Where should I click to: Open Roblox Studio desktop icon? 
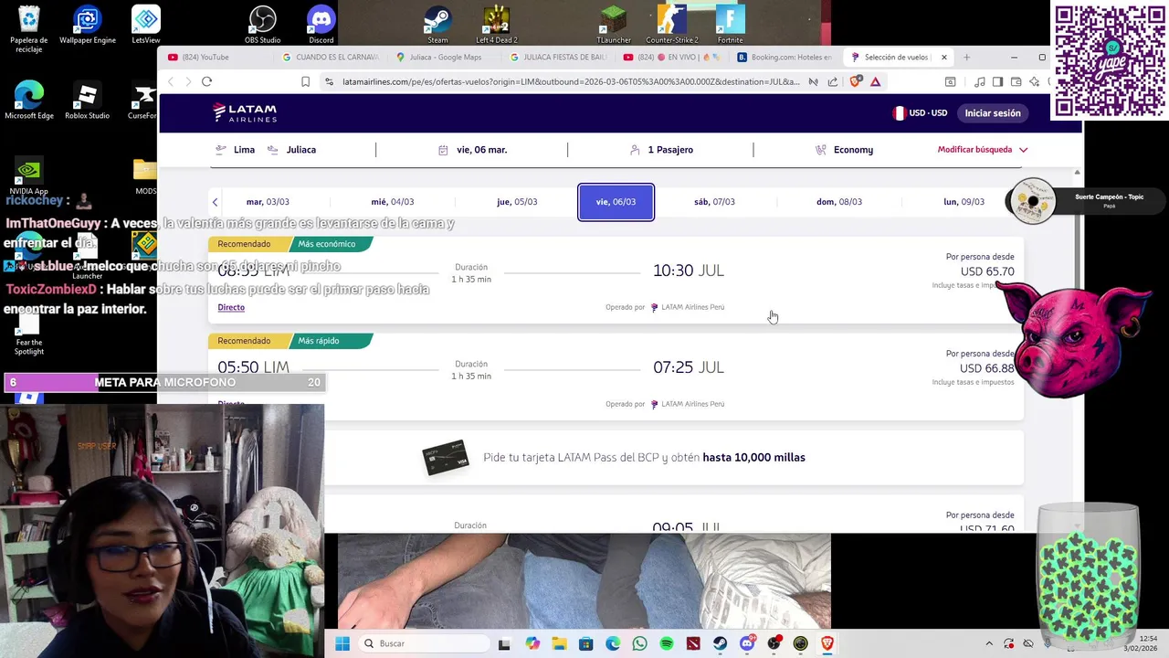pos(87,101)
